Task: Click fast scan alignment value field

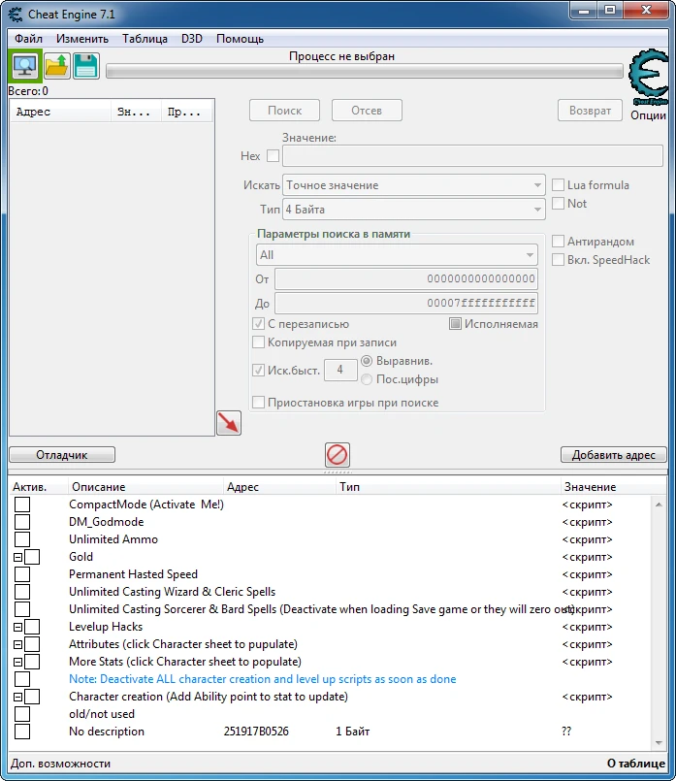Action: [x=340, y=370]
